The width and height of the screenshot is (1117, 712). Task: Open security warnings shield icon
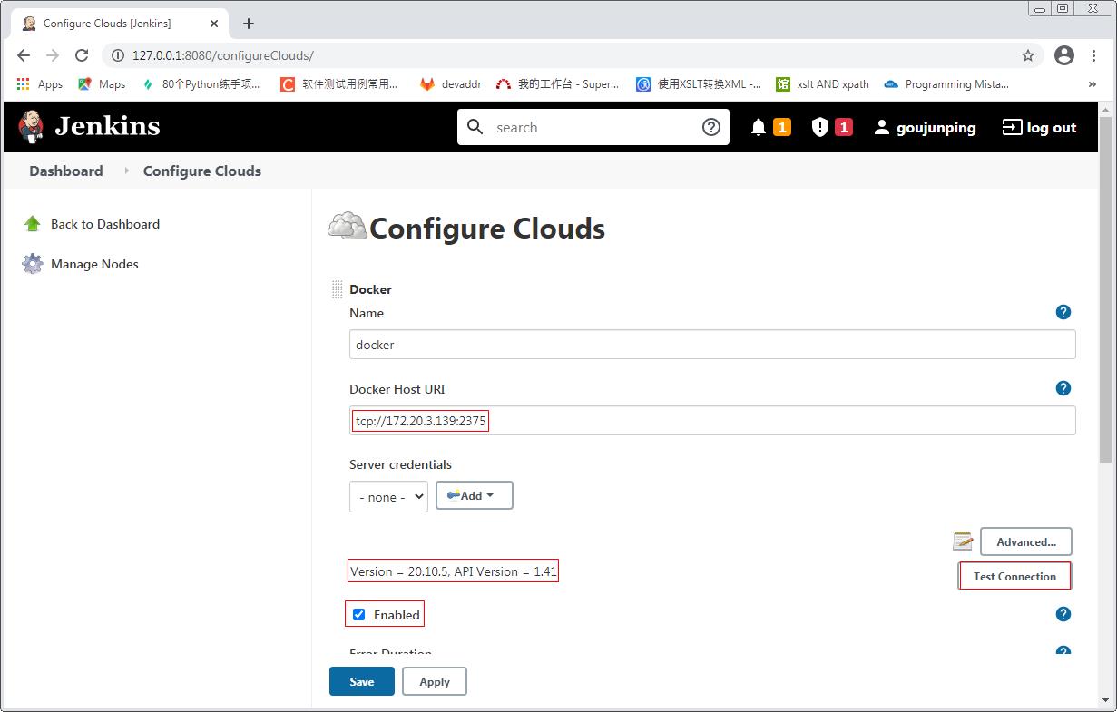820,127
